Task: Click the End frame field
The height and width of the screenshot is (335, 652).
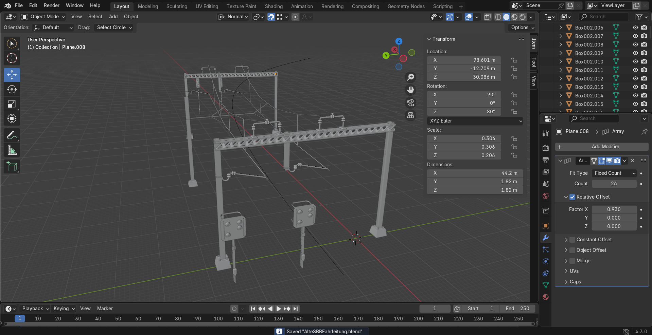Action: 517,309
